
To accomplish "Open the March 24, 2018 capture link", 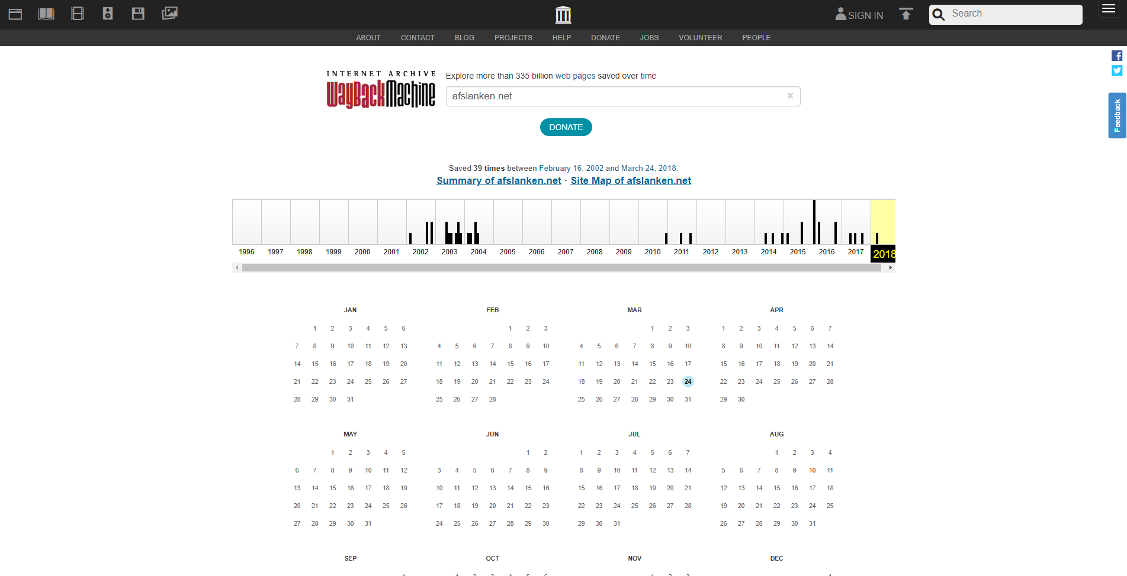I will tap(648, 168).
